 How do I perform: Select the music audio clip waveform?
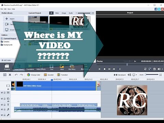click(57, 109)
